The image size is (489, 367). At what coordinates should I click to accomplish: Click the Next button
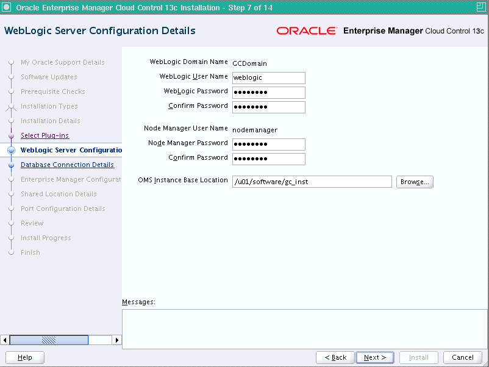[x=375, y=357]
